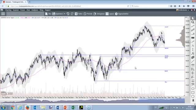Click the bottom timeline navigator overview
Screen dimensions: 196x110
click(92, 101)
